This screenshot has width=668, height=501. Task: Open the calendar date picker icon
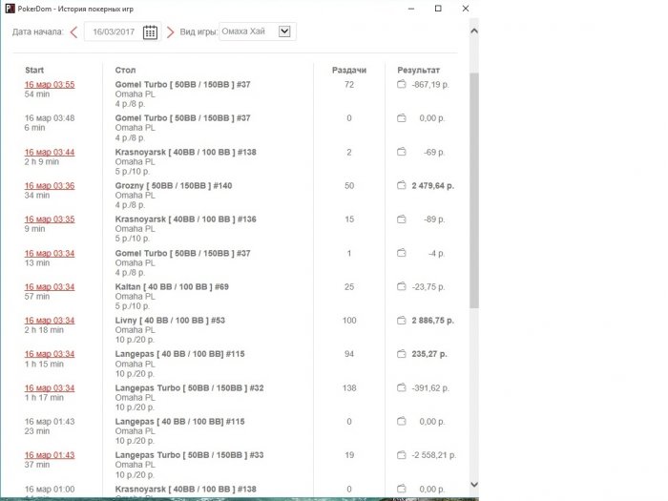coord(150,31)
